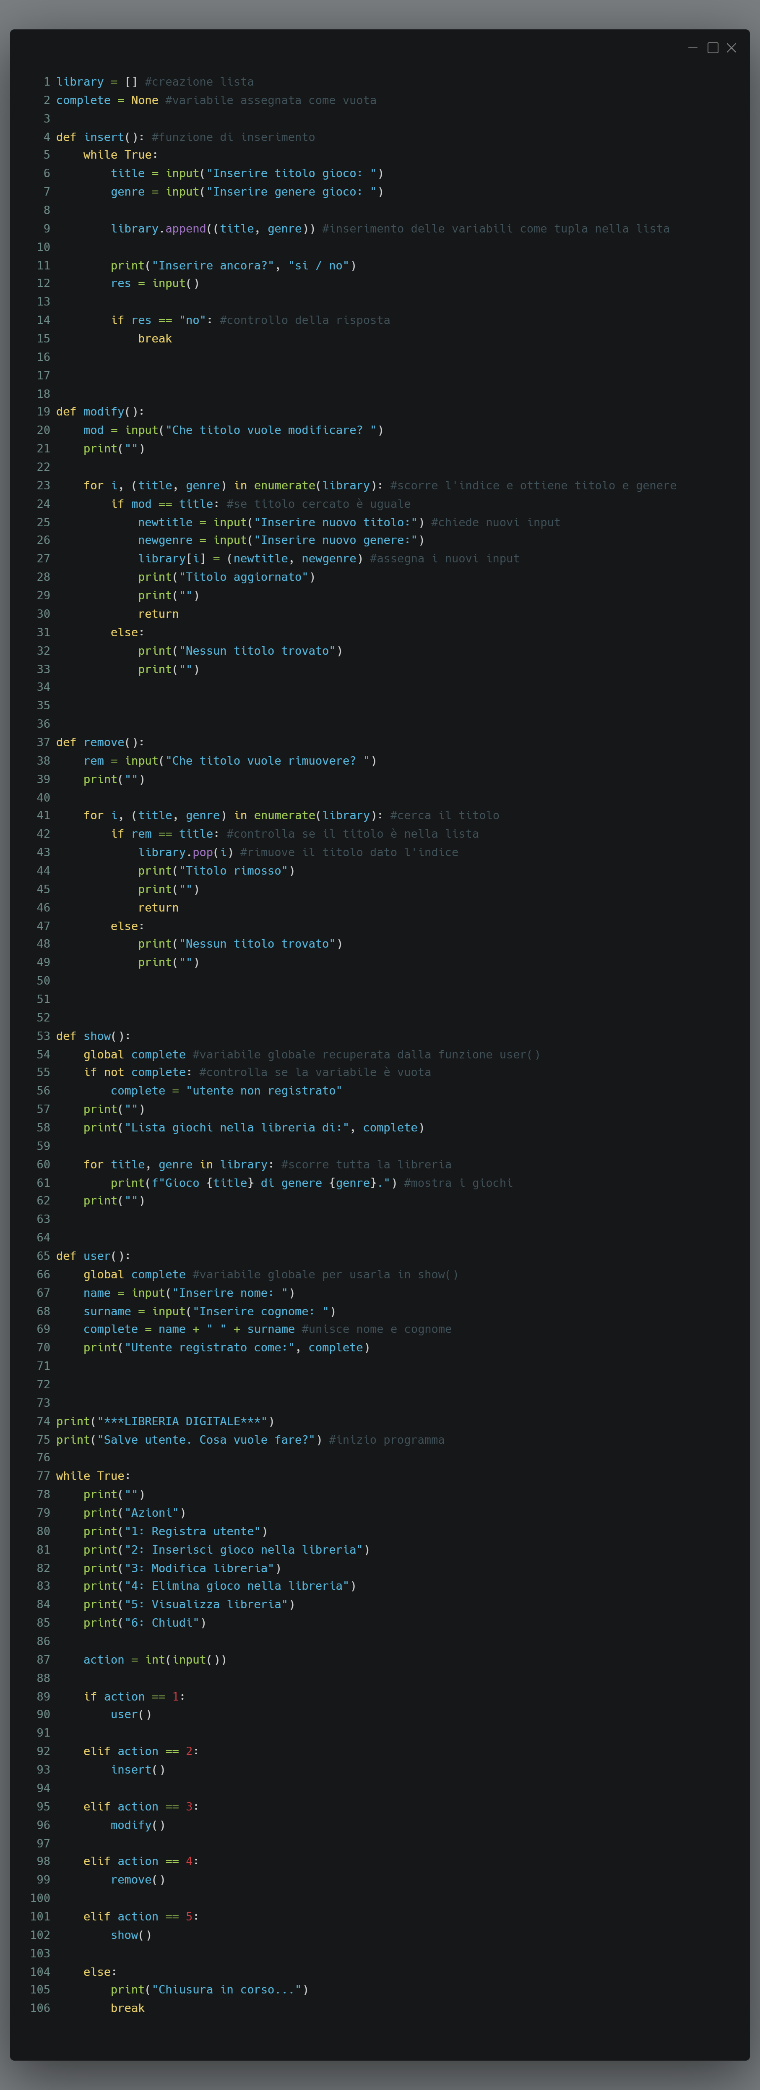760x2090 pixels.
Task: Click 'def remove():' definition
Action: pos(100,742)
